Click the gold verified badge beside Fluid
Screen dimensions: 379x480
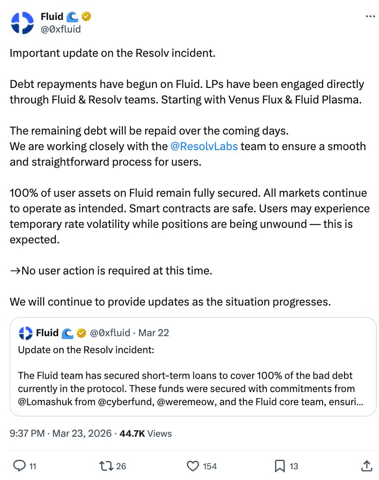pos(86,17)
